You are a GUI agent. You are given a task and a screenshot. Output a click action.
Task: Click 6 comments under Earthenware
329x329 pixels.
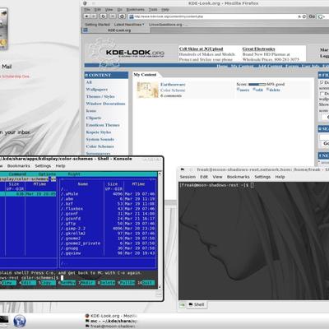171,95
